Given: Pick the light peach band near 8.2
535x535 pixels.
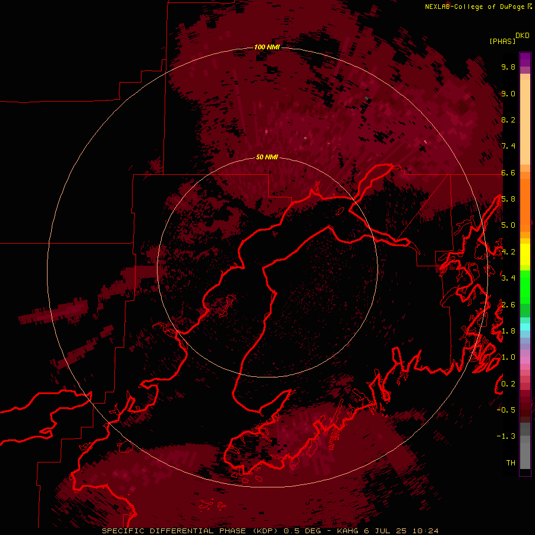Looking at the screenshot, I should click(x=525, y=123).
